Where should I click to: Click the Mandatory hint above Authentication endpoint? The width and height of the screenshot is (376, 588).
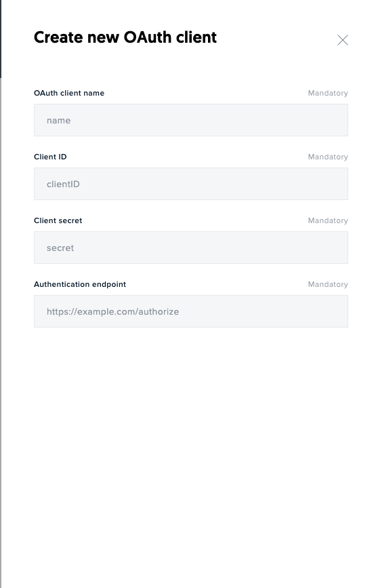[x=328, y=284]
